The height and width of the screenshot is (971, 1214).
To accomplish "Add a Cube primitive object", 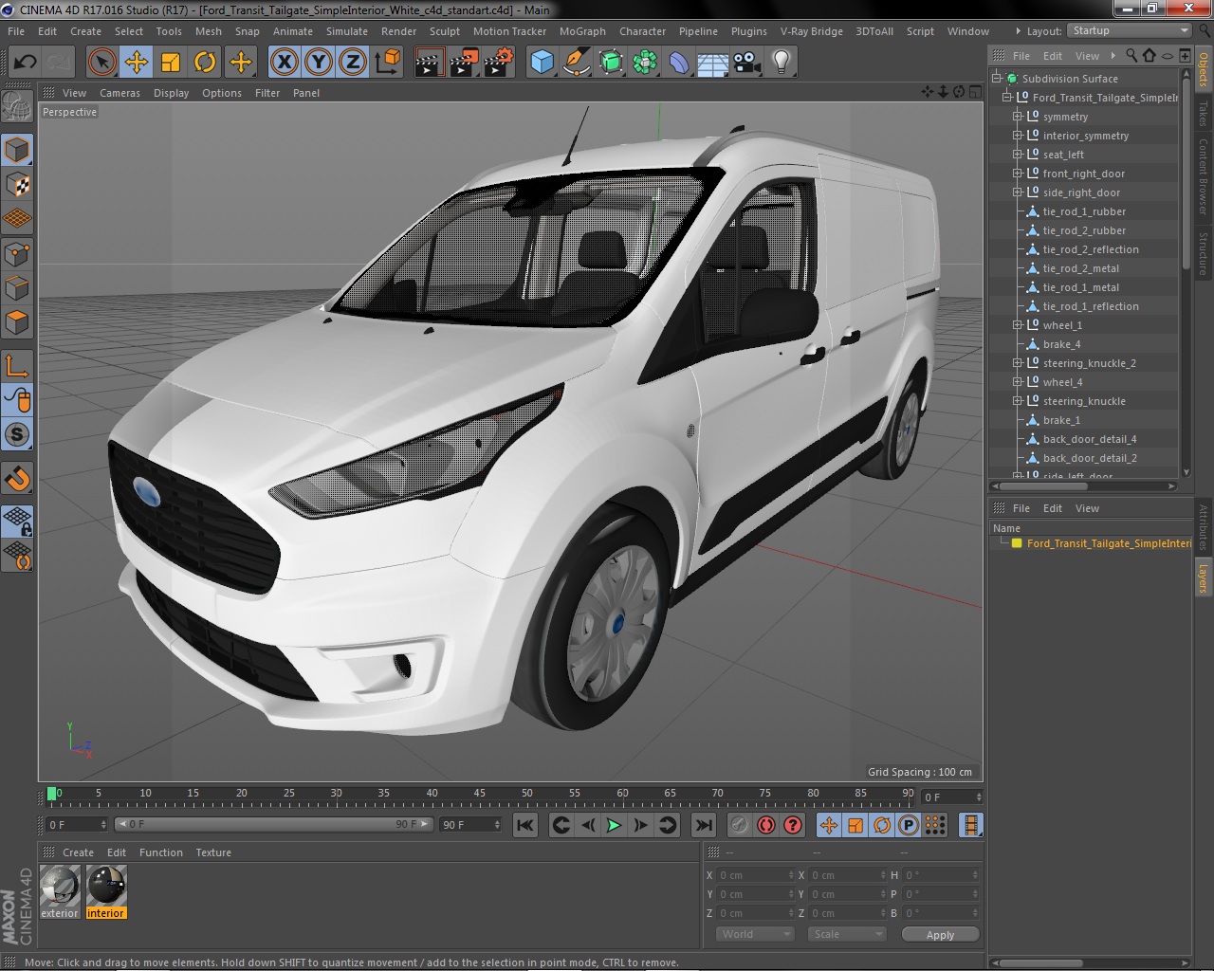I will tap(542, 63).
